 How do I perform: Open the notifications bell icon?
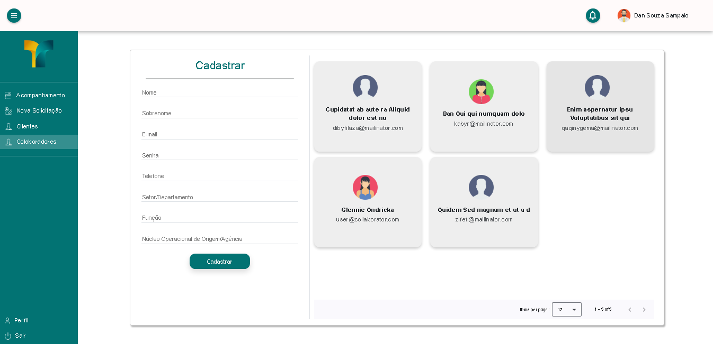click(593, 16)
